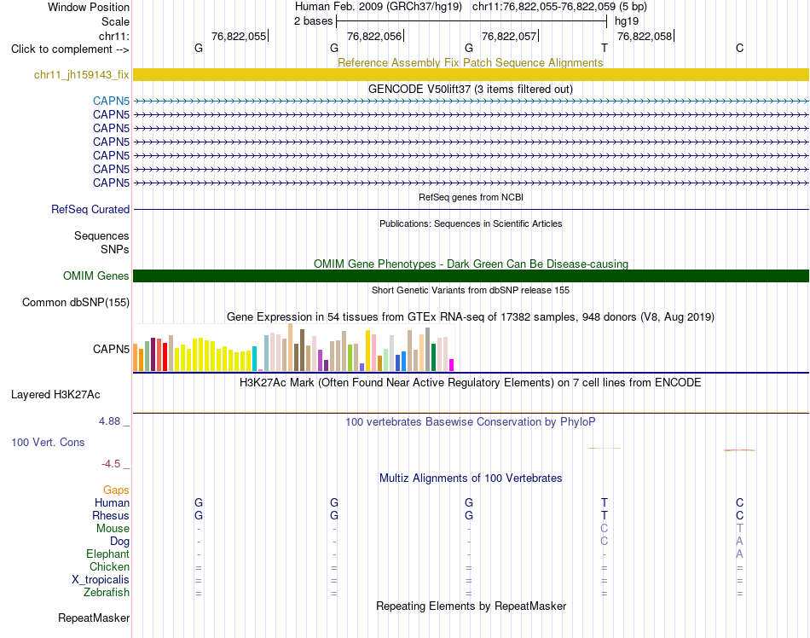The height and width of the screenshot is (638, 810).
Task: Click the Sequences track label
Action: coord(101,236)
